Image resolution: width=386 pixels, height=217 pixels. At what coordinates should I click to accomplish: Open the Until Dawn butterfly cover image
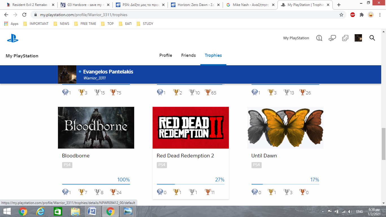tap(285, 128)
